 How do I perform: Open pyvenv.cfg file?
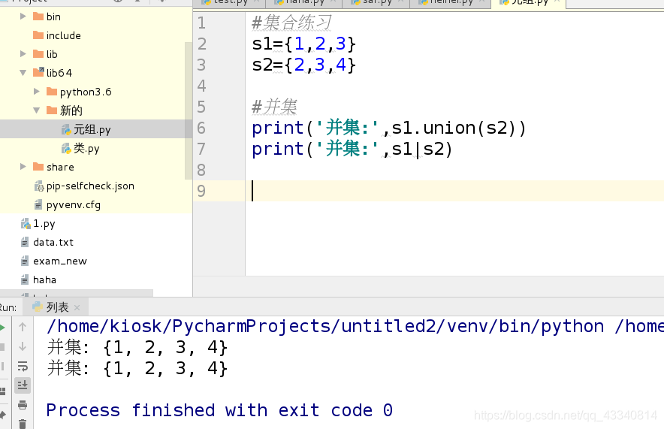(68, 204)
